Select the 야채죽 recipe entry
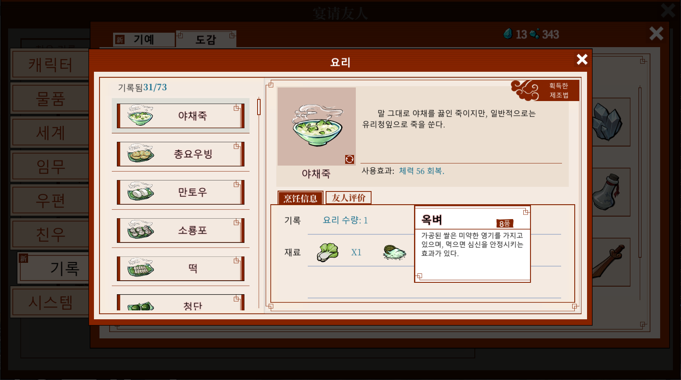Viewport: 681px width, 380px height. pyautogui.click(x=181, y=116)
